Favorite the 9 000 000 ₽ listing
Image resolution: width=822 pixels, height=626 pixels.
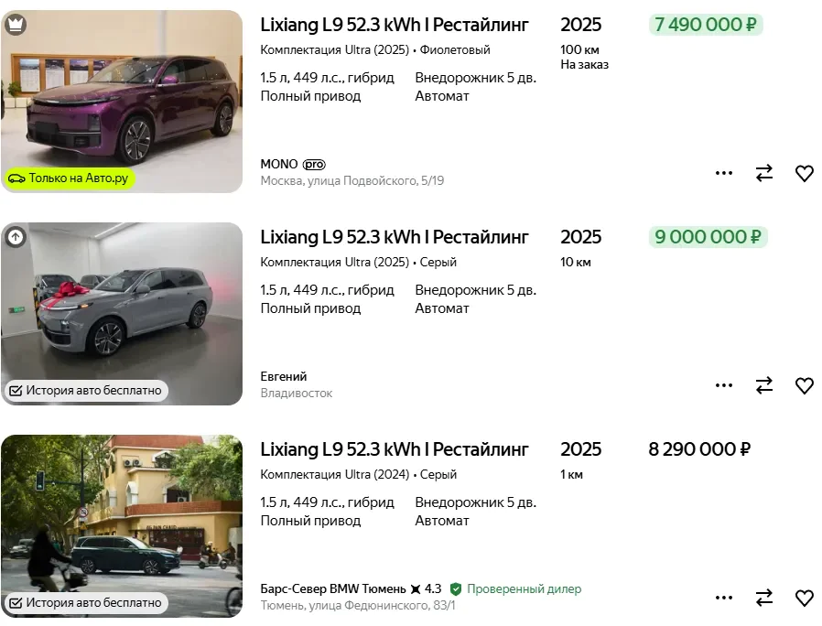[804, 385]
